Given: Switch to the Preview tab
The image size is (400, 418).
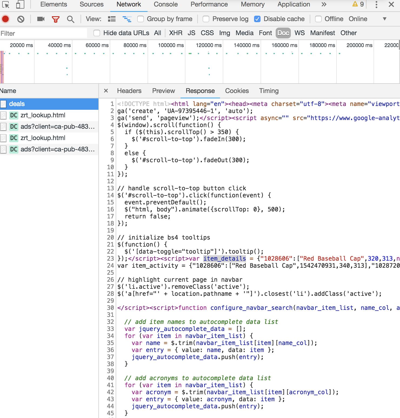Looking at the screenshot, I should [164, 91].
